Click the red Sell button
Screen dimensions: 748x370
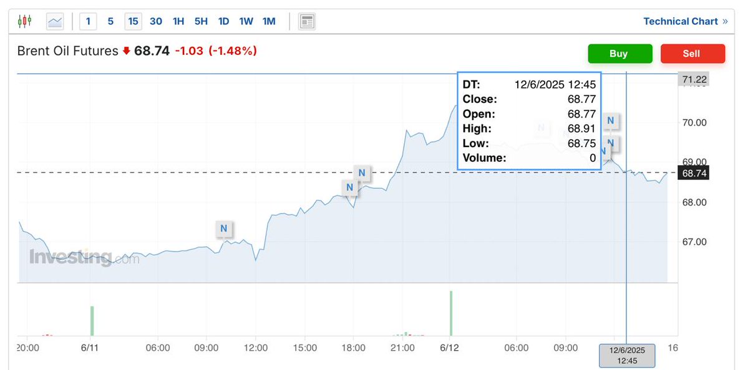pyautogui.click(x=692, y=54)
